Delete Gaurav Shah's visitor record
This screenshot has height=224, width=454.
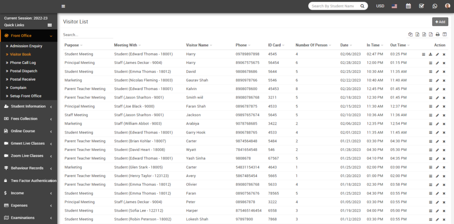(x=444, y=80)
